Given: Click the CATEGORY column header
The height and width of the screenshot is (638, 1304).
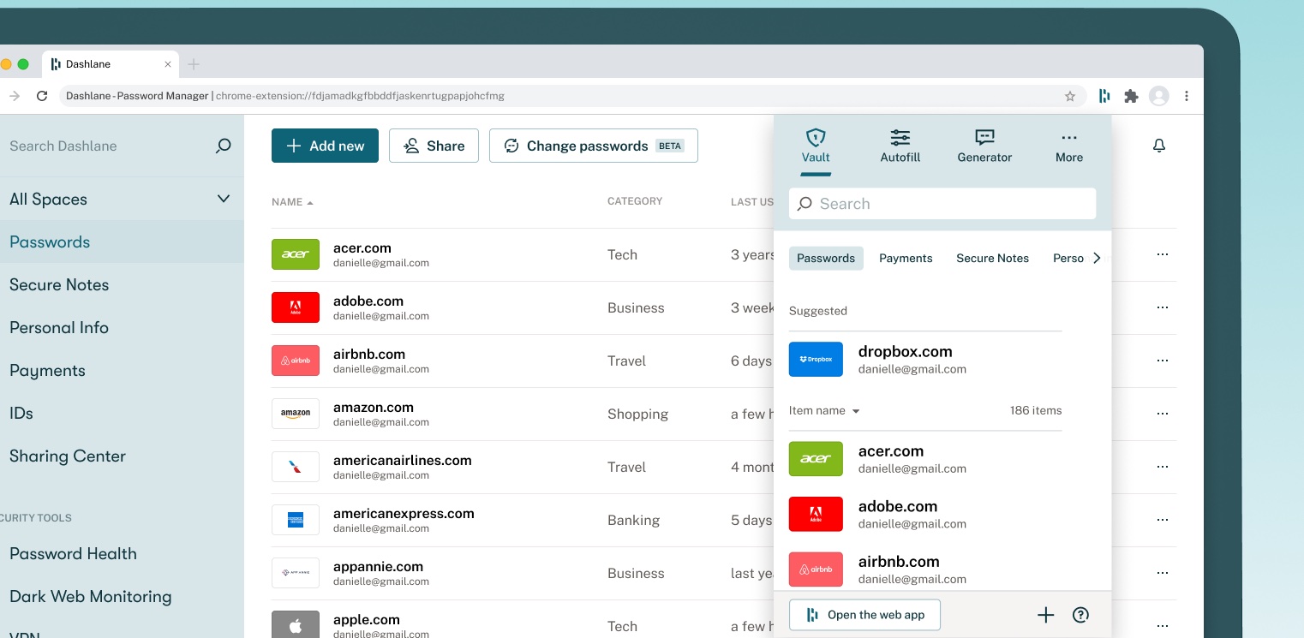Looking at the screenshot, I should pyautogui.click(x=635, y=201).
